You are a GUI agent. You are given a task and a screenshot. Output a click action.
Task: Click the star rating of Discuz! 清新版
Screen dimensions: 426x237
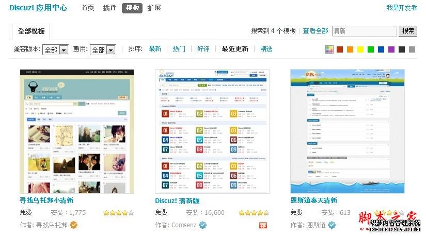254,213
